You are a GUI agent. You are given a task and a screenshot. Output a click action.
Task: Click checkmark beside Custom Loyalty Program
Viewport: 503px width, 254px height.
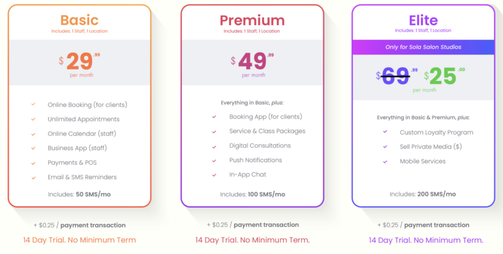pyautogui.click(x=385, y=132)
